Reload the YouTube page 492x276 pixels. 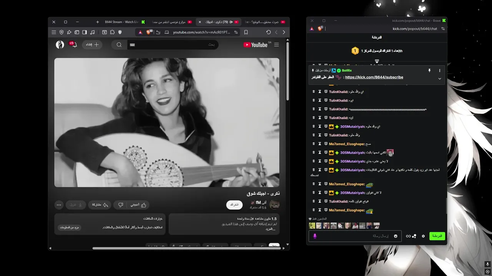[269, 32]
